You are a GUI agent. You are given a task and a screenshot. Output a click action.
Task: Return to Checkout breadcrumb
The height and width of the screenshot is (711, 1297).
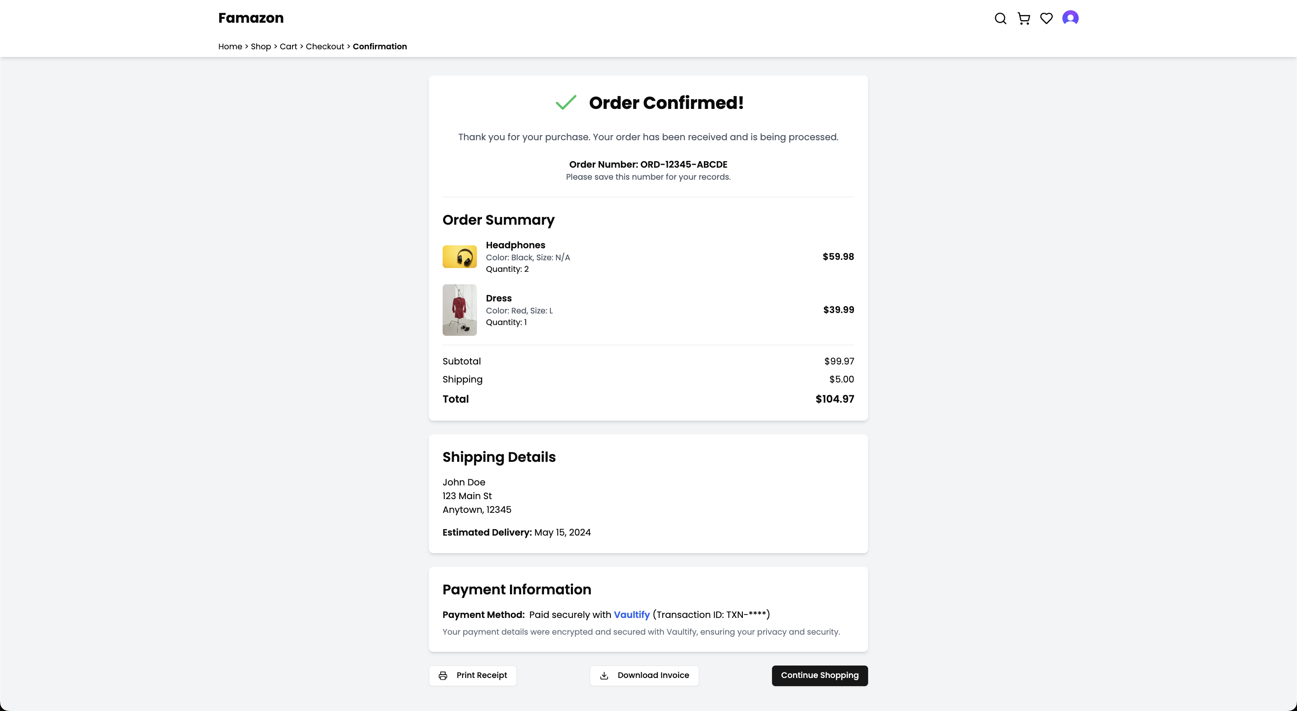(325, 46)
